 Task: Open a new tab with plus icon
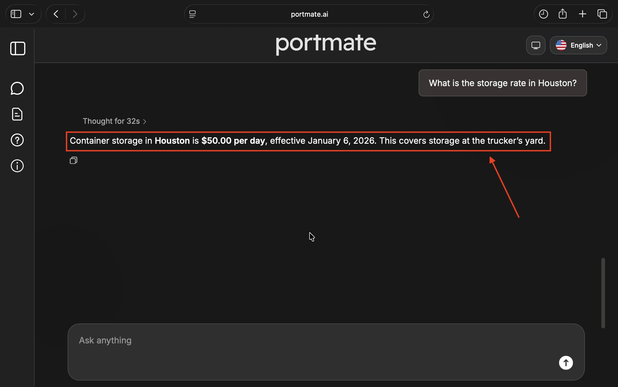[x=582, y=14]
